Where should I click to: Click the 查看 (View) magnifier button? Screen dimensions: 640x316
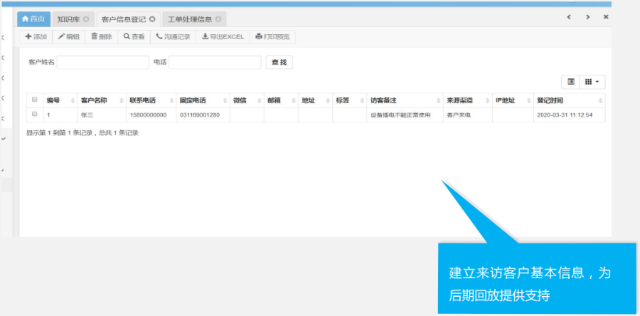(134, 36)
